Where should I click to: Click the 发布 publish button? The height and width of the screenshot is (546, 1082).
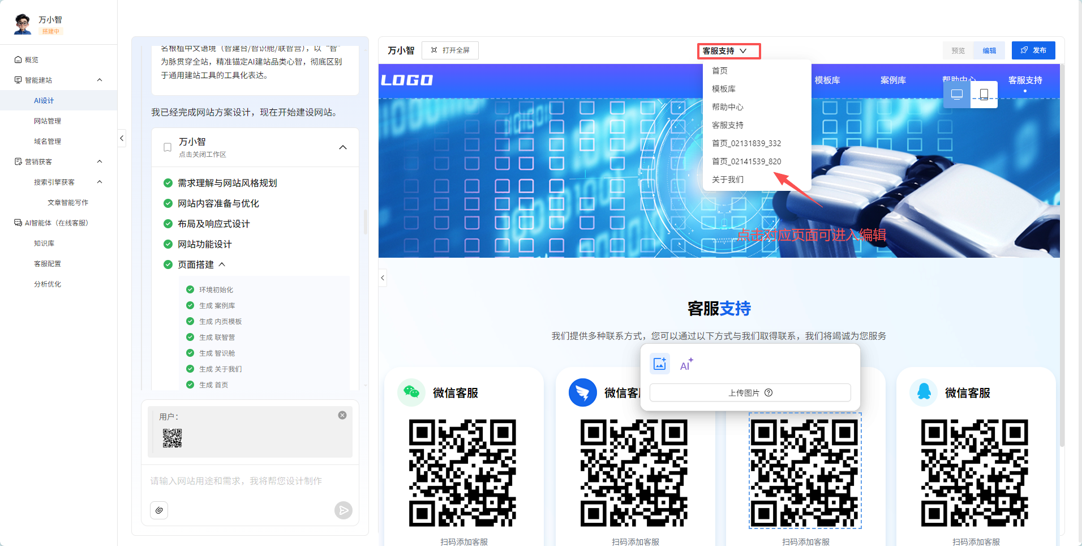[x=1033, y=50]
